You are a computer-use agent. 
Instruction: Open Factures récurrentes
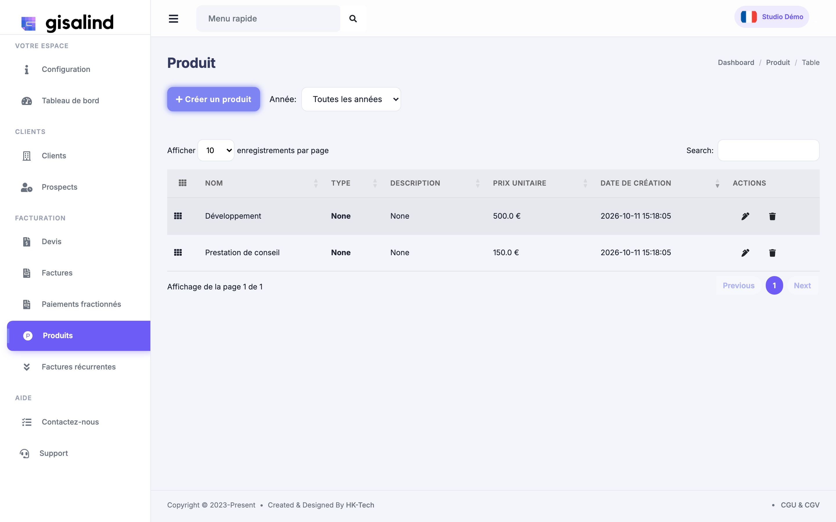78,367
